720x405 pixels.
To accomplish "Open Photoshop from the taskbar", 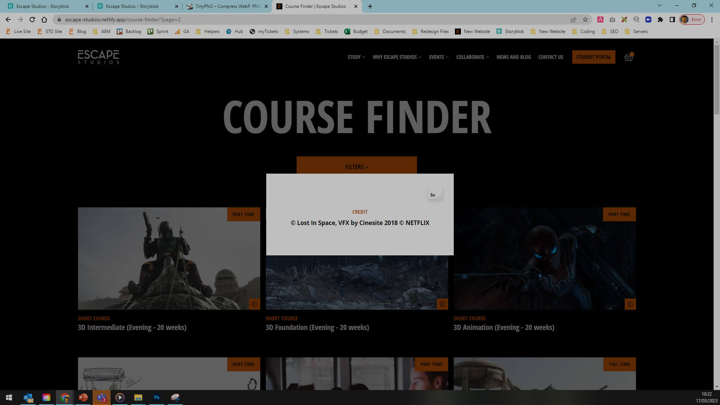I will click(x=157, y=397).
